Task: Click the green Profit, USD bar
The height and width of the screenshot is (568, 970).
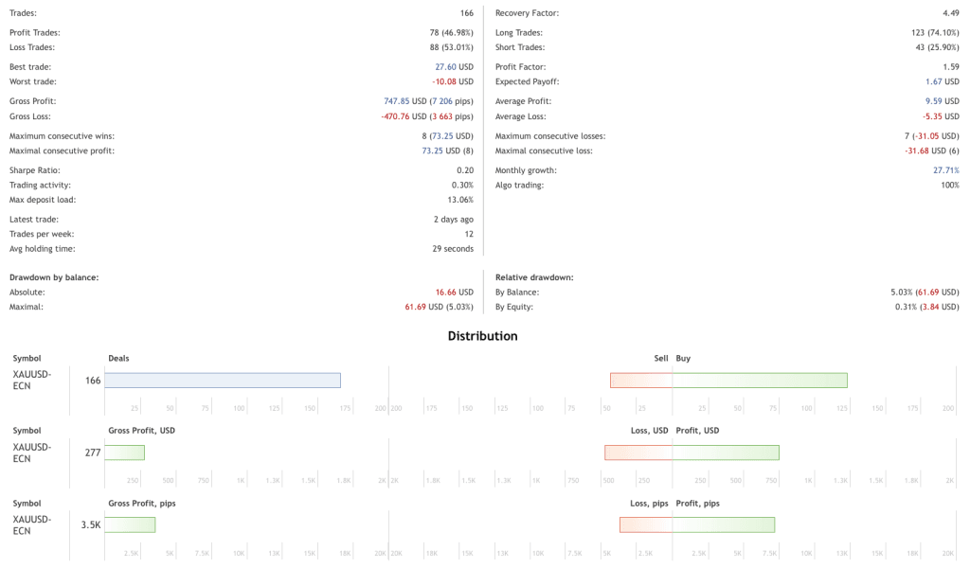Action: coord(726,453)
